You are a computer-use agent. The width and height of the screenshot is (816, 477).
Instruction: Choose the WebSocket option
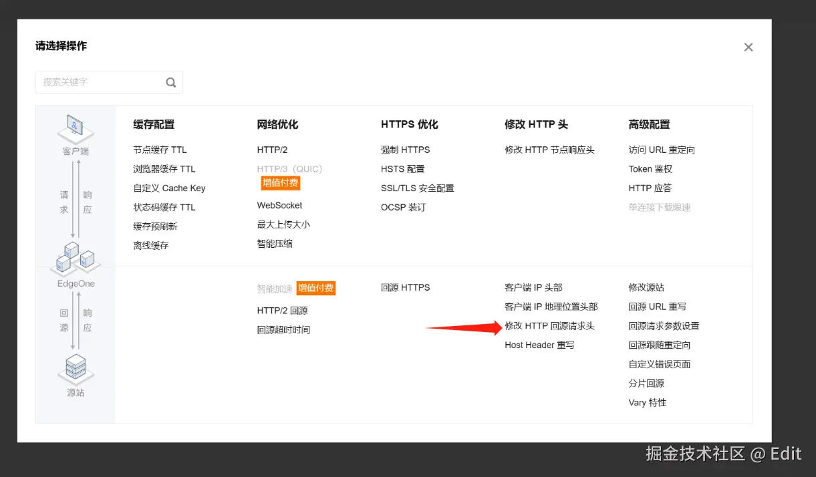coord(279,205)
